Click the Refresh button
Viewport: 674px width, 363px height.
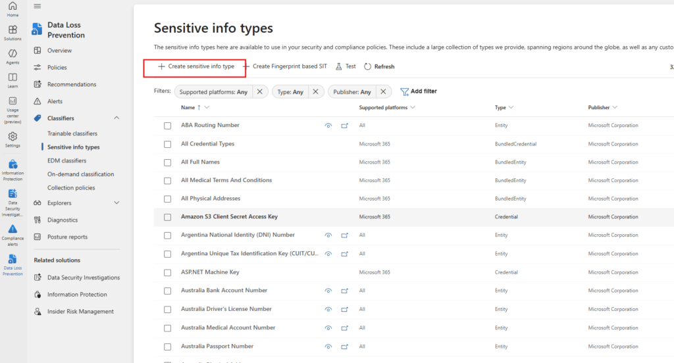(379, 66)
